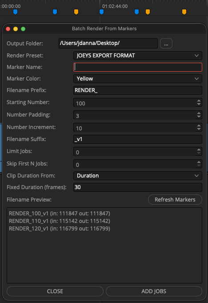
Task: Click the rightmost yellow timeline marker
Action: [184, 12]
